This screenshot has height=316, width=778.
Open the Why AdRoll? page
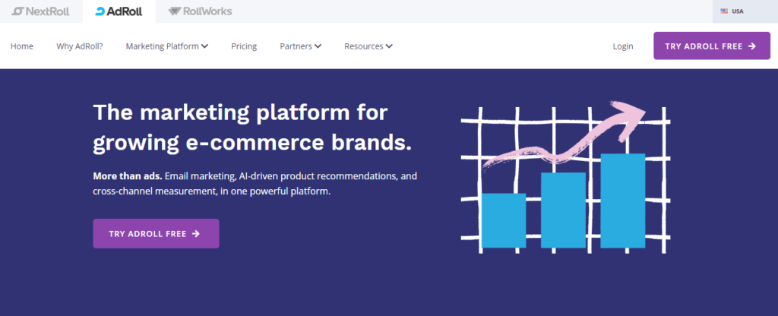point(79,46)
